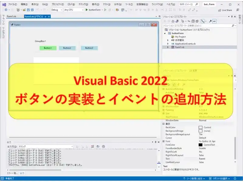Click the Collapse All icon in Solution Explorer
Viewport: 243px width, 182px height.
193,21
